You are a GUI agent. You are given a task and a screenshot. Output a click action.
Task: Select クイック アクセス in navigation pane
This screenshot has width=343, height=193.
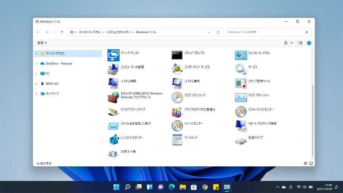click(67, 53)
